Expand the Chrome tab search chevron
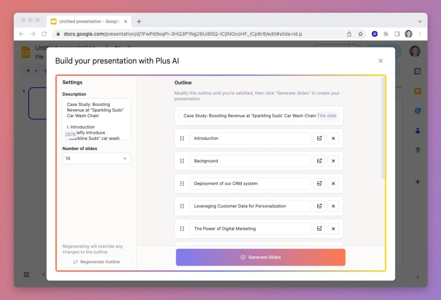This screenshot has height=300, width=441. (x=420, y=22)
